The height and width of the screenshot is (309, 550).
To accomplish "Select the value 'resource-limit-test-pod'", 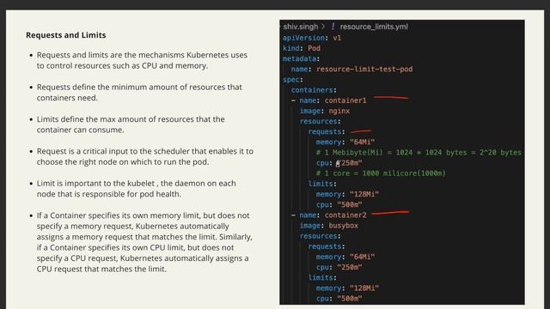I will (364, 69).
